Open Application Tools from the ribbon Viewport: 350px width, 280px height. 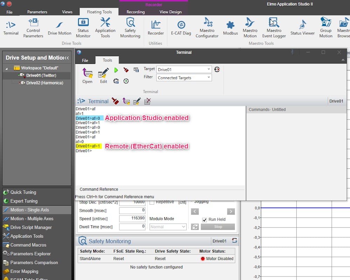click(x=105, y=28)
